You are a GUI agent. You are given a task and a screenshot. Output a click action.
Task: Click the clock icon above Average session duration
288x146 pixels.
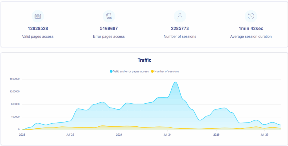pos(251,16)
